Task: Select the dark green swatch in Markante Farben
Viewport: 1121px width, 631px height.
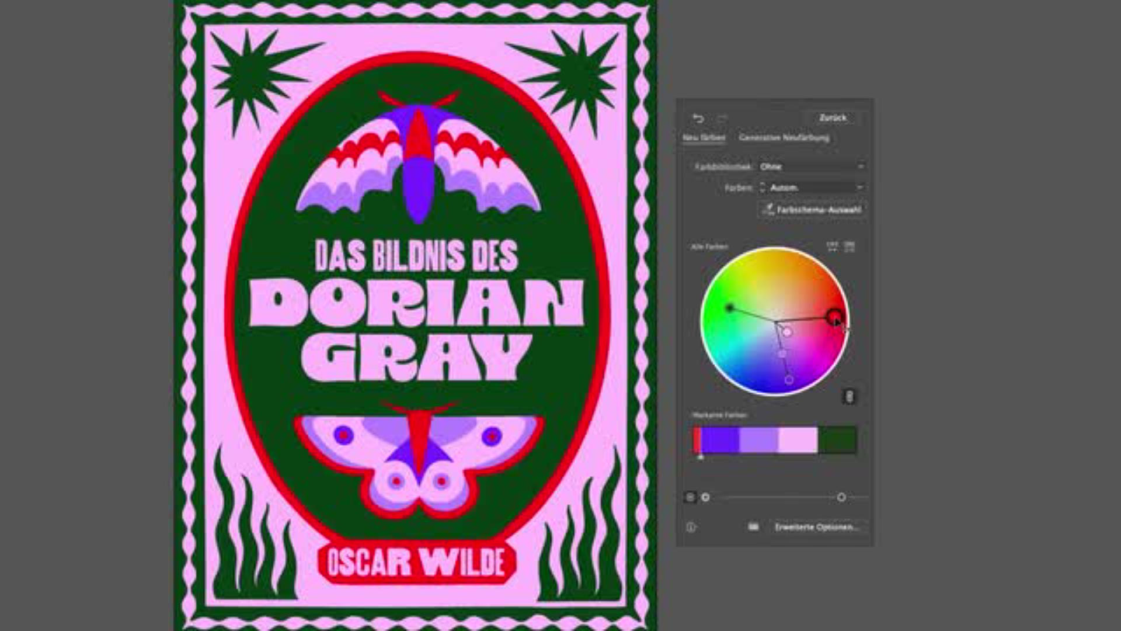Action: click(838, 440)
